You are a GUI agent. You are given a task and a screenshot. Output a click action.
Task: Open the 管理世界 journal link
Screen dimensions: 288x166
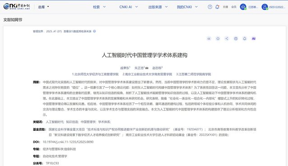38,32
